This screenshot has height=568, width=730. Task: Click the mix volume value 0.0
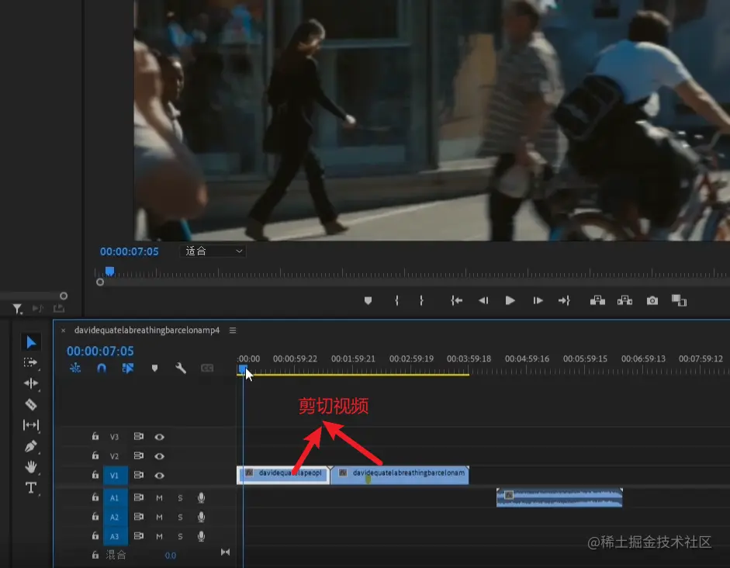coord(171,556)
